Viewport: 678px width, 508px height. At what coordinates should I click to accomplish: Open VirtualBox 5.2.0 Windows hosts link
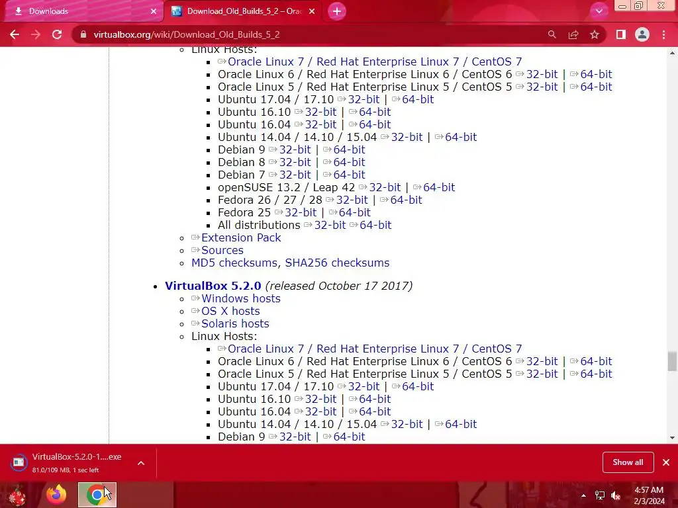click(241, 298)
